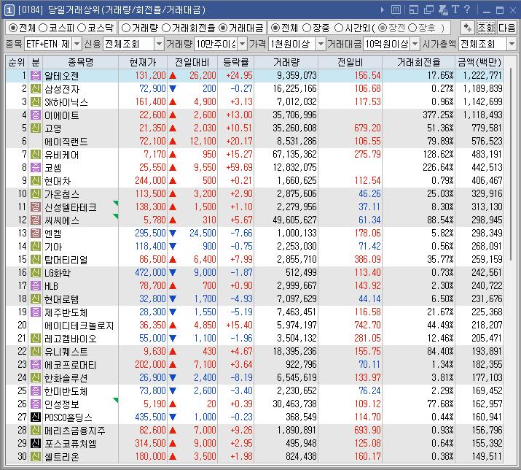
Task: Toggle the pin-lock icon in title bar
Action: pyautogui.click(x=443, y=9)
